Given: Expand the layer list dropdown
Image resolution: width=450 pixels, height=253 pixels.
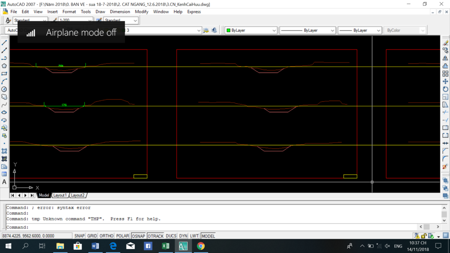Looking at the screenshot, I should coord(198,31).
